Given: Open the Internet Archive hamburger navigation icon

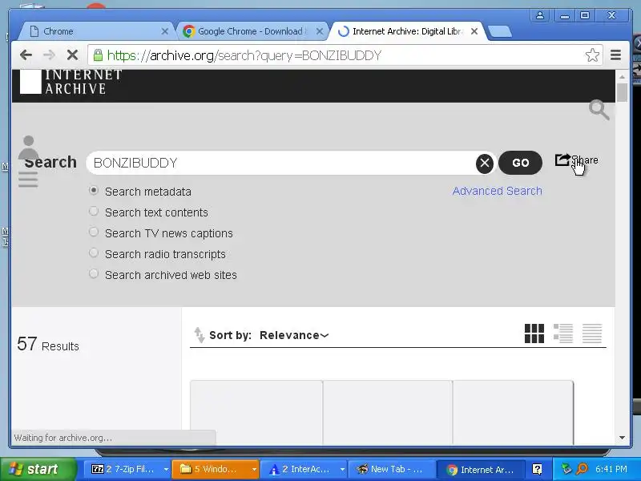Looking at the screenshot, I should 28,179.
